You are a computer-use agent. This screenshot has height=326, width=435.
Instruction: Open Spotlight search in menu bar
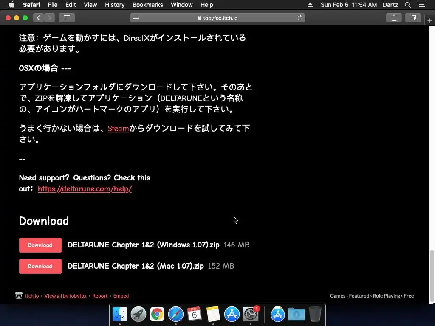click(407, 5)
